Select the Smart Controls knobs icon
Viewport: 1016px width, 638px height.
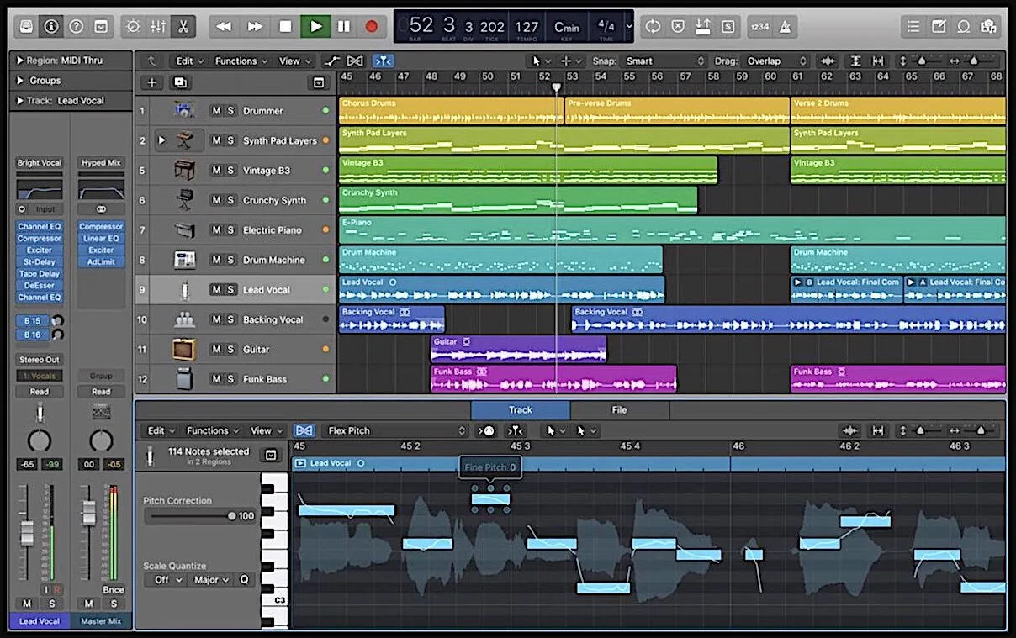pos(133,27)
